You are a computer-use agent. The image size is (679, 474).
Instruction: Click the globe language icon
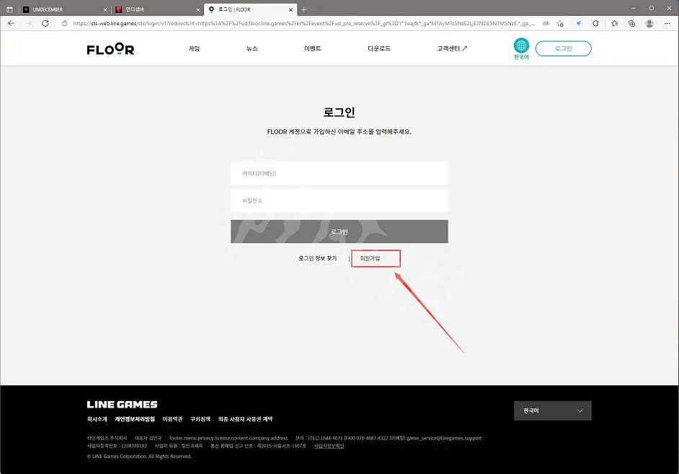click(521, 45)
